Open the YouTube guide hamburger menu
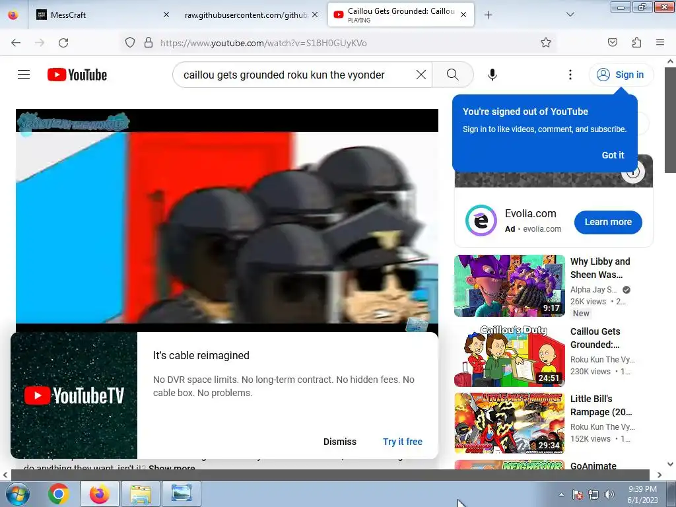Screen dimensions: 676x507 point(24,75)
